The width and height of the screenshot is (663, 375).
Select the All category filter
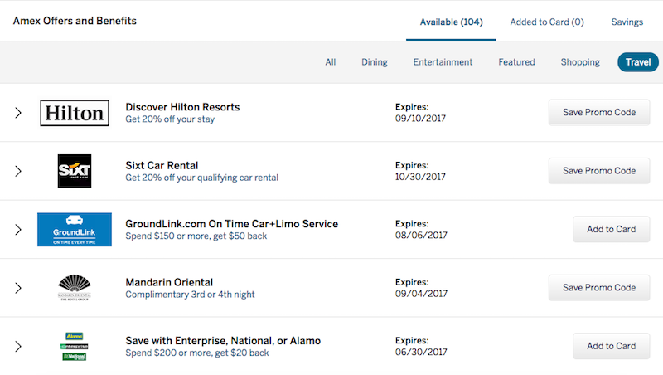[331, 62]
